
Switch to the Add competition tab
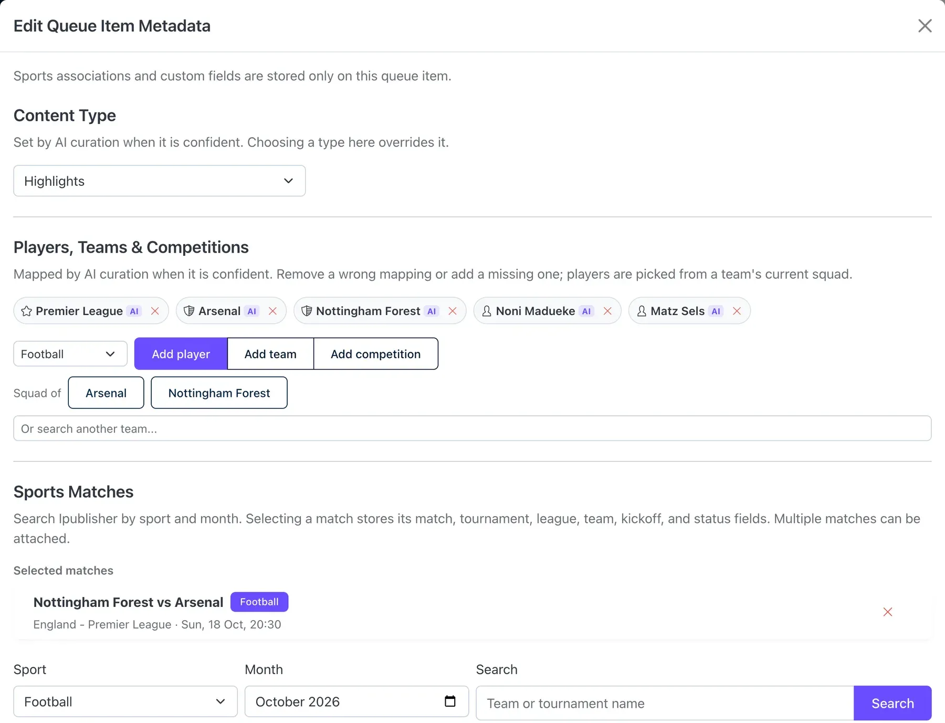click(376, 354)
